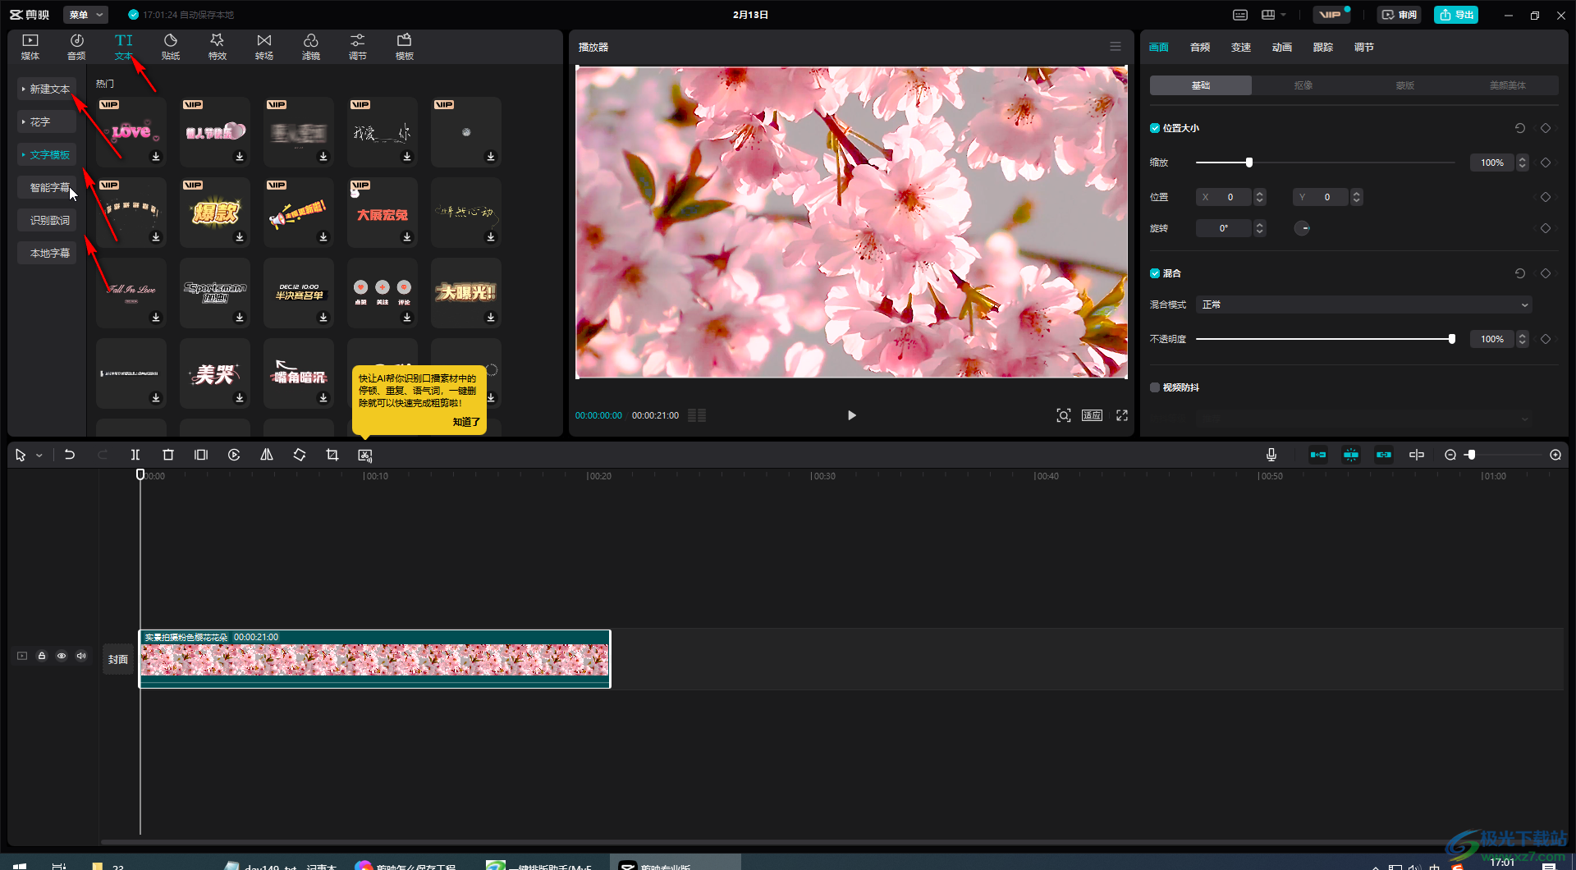Screen dimensions: 1576x870
Task: Open the 菜单 dropdown menu
Action: pos(86,15)
